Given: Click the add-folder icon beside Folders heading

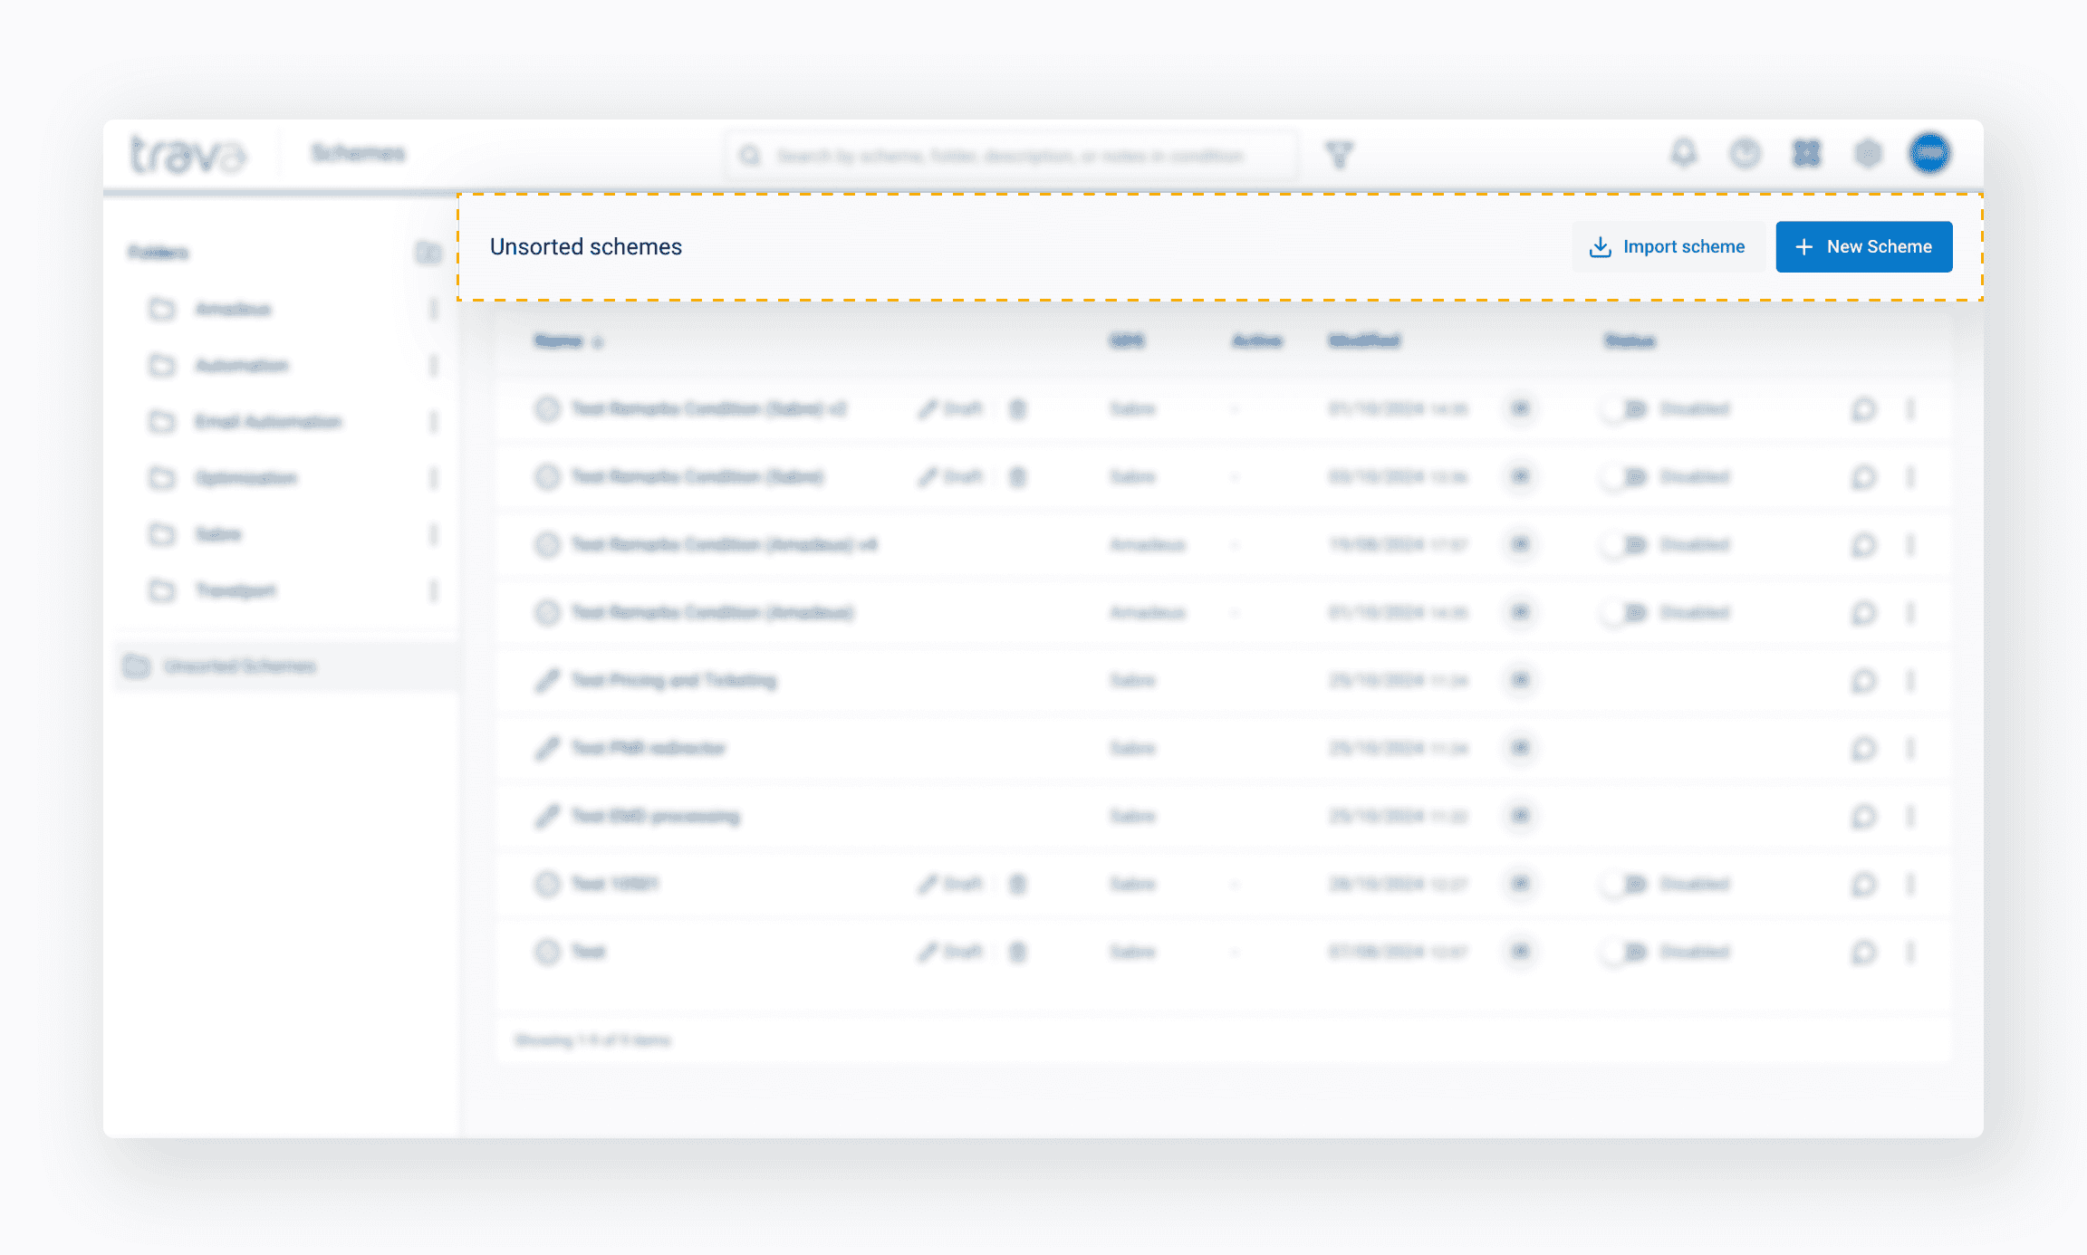Looking at the screenshot, I should pyautogui.click(x=428, y=253).
